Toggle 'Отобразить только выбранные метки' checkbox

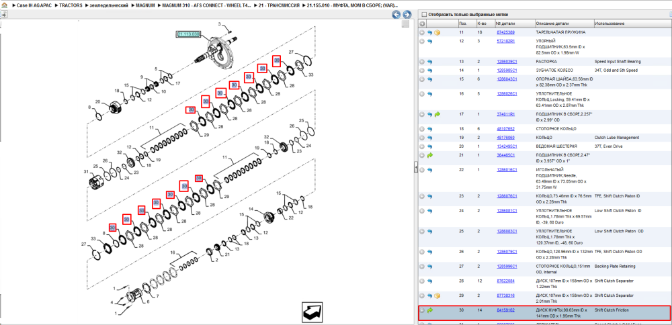click(x=424, y=15)
